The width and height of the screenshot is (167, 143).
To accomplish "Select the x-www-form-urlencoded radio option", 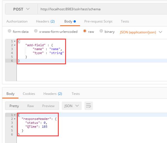I will (x=36, y=31).
